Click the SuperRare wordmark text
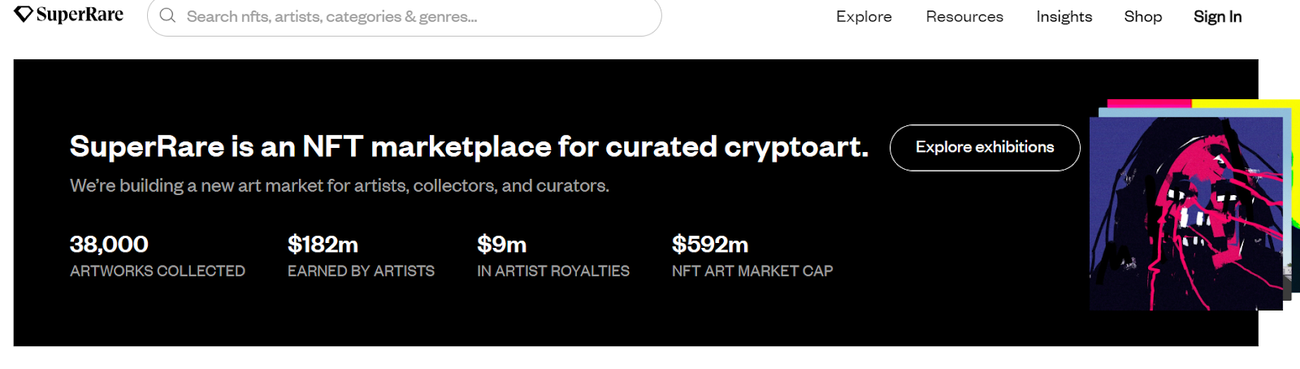This screenshot has height=369, width=1300. [80, 15]
